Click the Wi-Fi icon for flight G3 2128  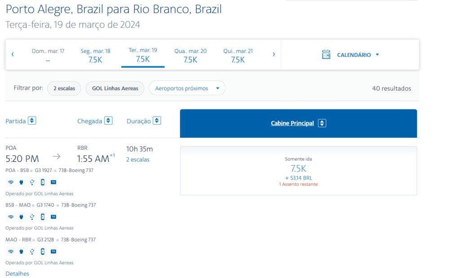10,252
